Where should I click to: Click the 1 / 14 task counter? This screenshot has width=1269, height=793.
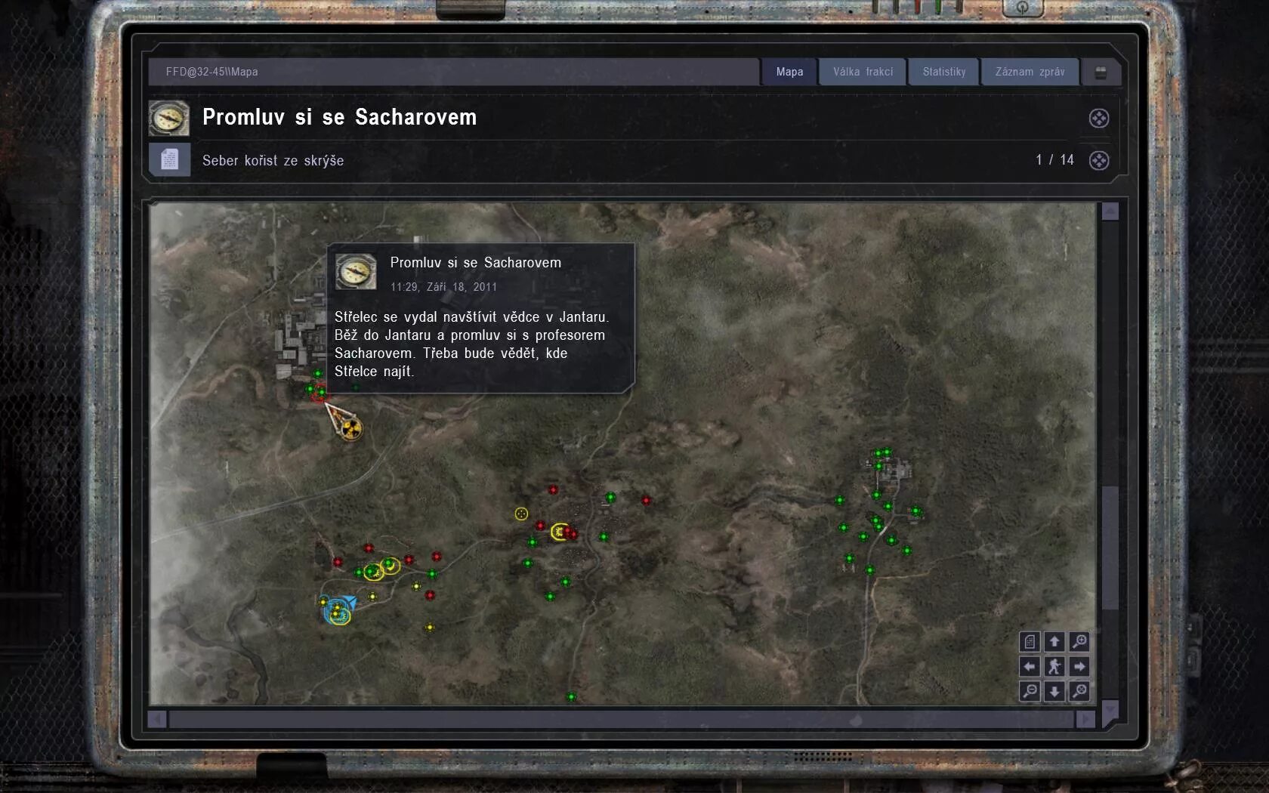tap(1054, 159)
